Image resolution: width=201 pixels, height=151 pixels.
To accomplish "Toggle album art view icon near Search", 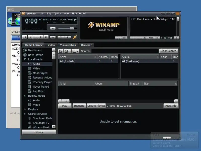I will [x=61, y=51].
